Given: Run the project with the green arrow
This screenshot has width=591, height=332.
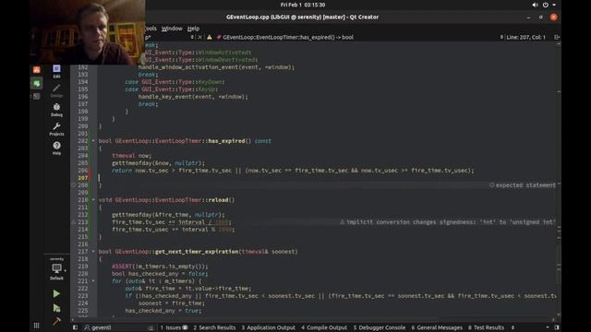Looking at the screenshot, I should click(x=56, y=293).
